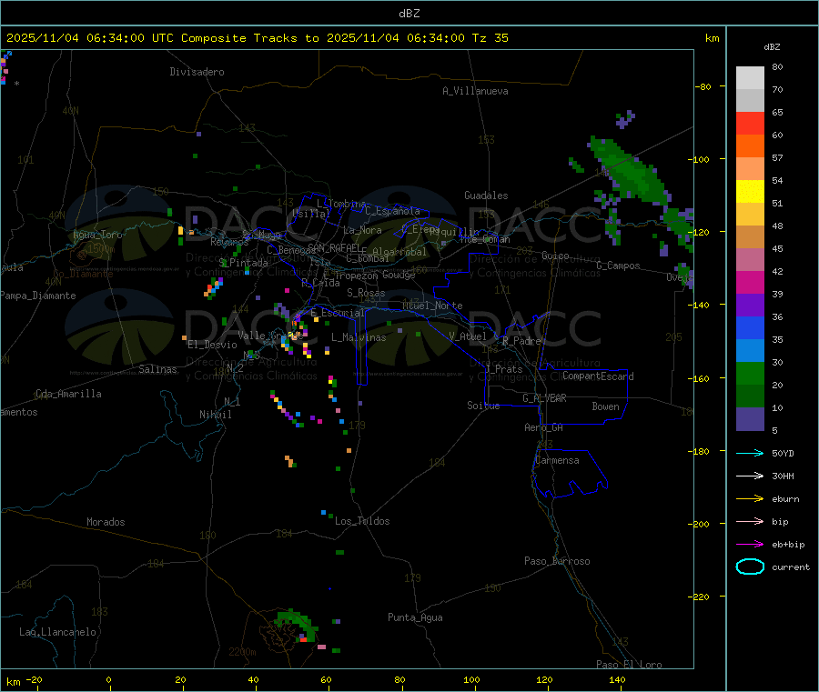Click the 100 km bottom axis label
The width and height of the screenshot is (819, 692).
471,679
